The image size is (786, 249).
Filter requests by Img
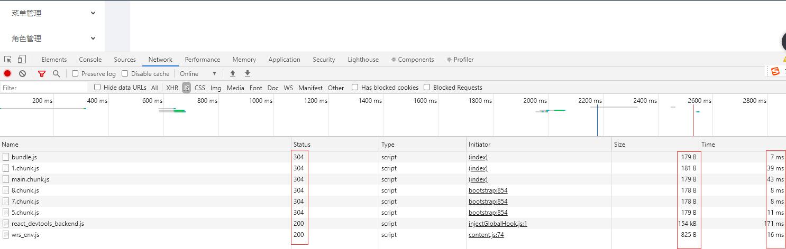(x=216, y=88)
